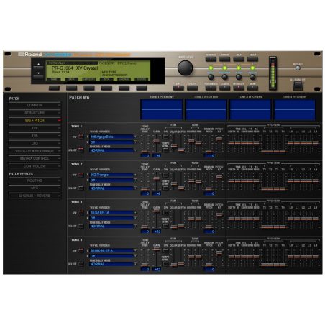Click the Help button
This screenshot has width=325, height=325.
coord(239,59)
